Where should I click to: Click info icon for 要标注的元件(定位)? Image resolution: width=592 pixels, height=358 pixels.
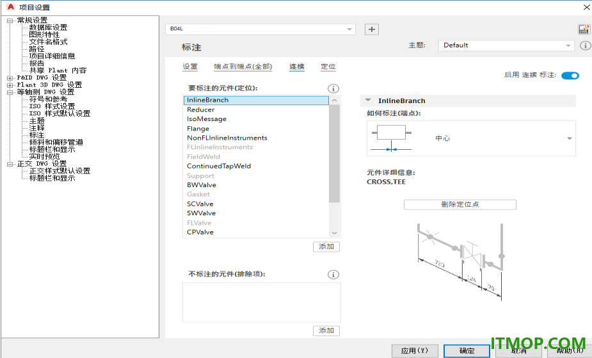tap(333, 88)
